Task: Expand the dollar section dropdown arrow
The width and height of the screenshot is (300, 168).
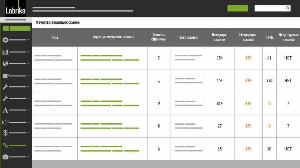Action: click(28, 133)
